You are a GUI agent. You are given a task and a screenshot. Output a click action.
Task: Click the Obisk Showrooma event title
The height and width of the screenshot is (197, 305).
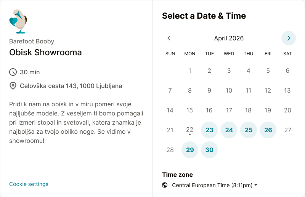point(45,52)
